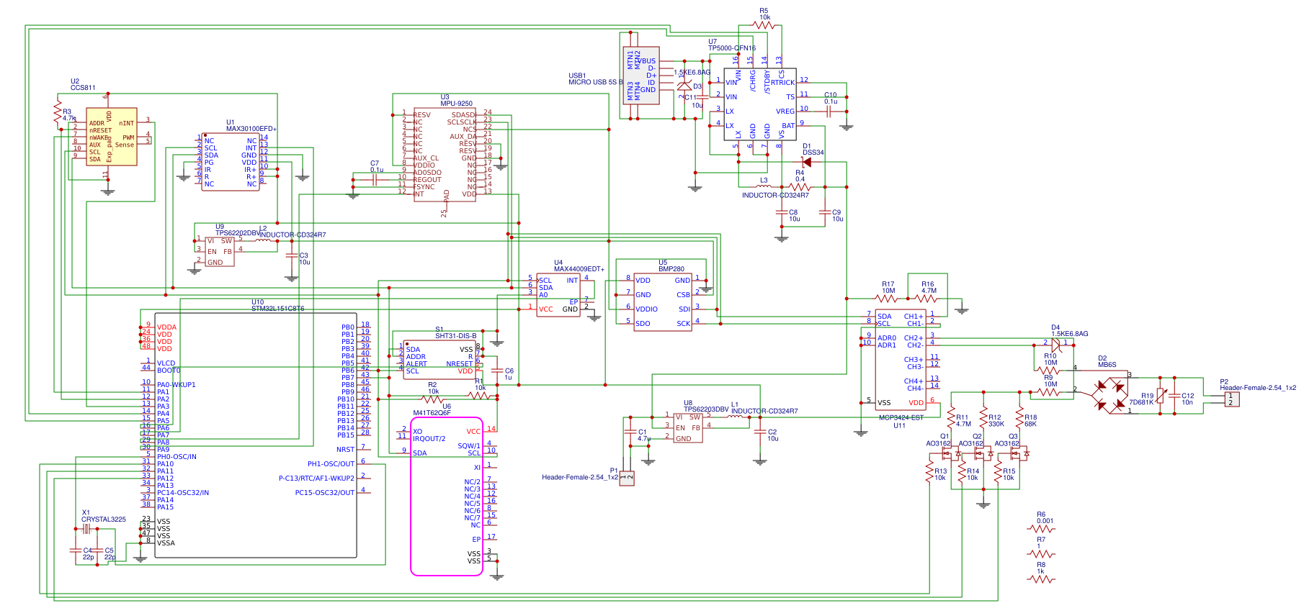Click the BOOT0 pin label on STM32
The height and width of the screenshot is (608, 1304).
click(x=169, y=371)
